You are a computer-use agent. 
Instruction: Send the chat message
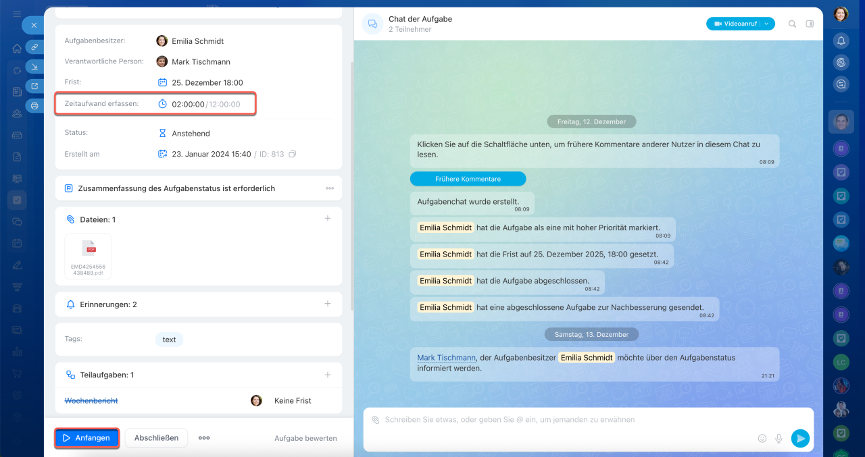click(800, 438)
